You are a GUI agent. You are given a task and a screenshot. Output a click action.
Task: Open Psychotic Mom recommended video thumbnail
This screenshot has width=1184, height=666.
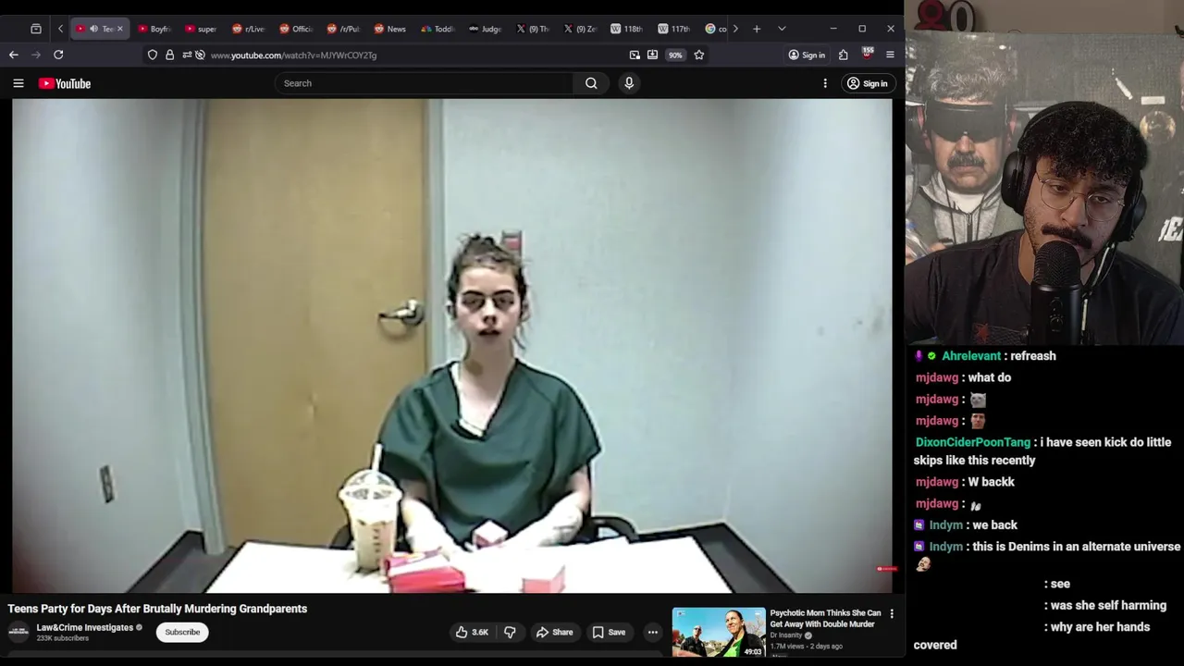coord(719,632)
